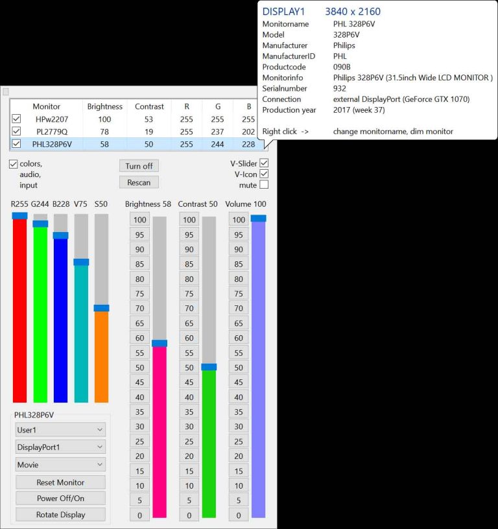
Task: Set contrast to 30 using preset button
Action: click(189, 427)
